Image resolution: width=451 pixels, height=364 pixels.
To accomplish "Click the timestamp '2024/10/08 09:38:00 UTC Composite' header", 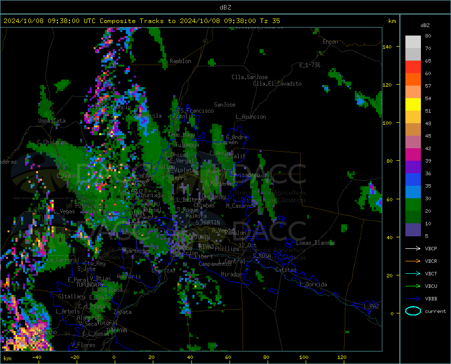I will (70, 21).
